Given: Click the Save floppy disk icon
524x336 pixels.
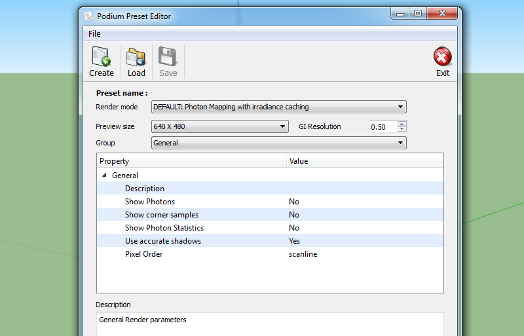Looking at the screenshot, I should [168, 57].
